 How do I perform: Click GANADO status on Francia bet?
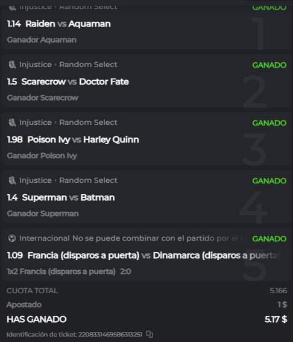269,239
